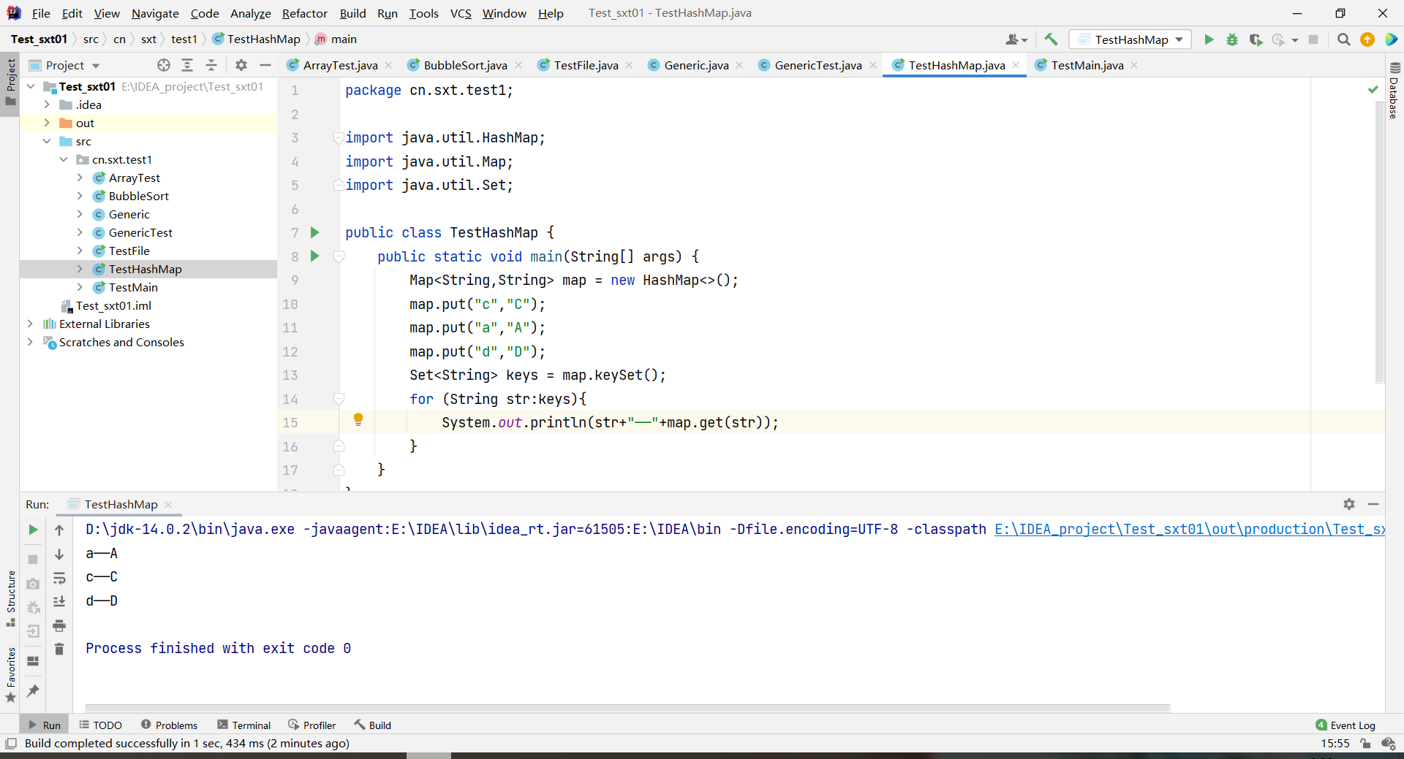Stop process in Run panel
The width and height of the screenshot is (1404, 759).
coord(33,560)
